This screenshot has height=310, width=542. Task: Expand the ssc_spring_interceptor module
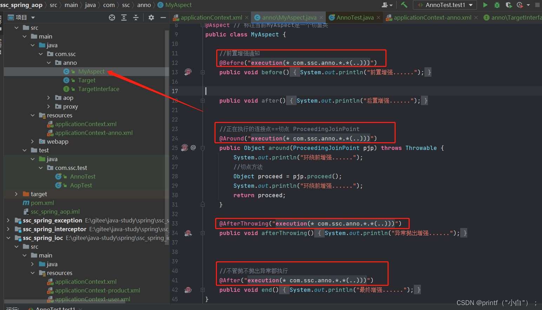click(8, 229)
